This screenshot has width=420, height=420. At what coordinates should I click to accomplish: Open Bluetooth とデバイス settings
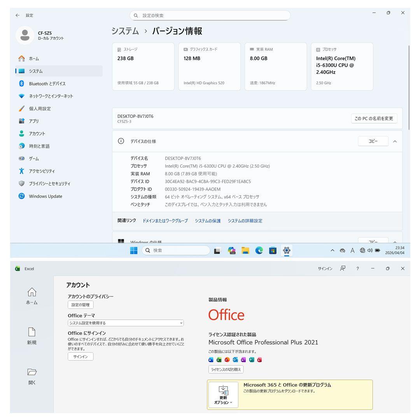pyautogui.click(x=59, y=84)
